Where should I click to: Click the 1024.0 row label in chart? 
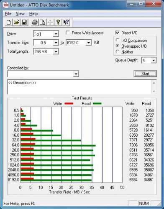coord(13,165)
